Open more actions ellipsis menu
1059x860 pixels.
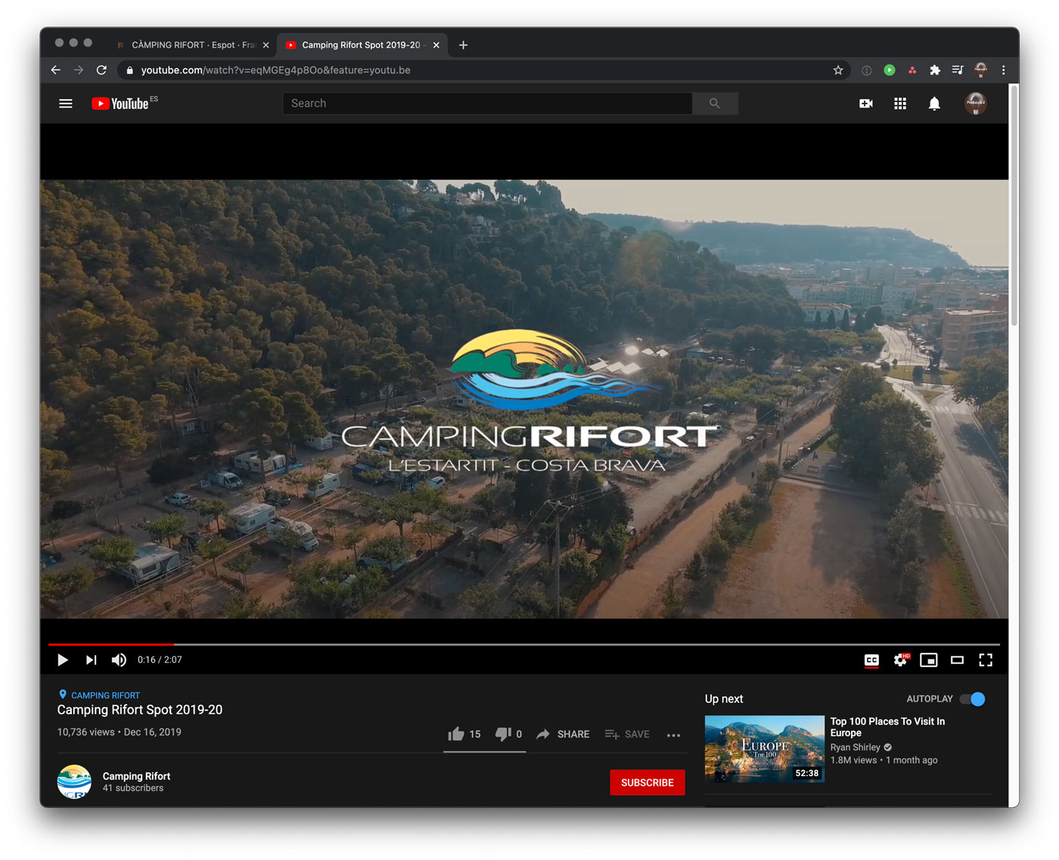674,735
